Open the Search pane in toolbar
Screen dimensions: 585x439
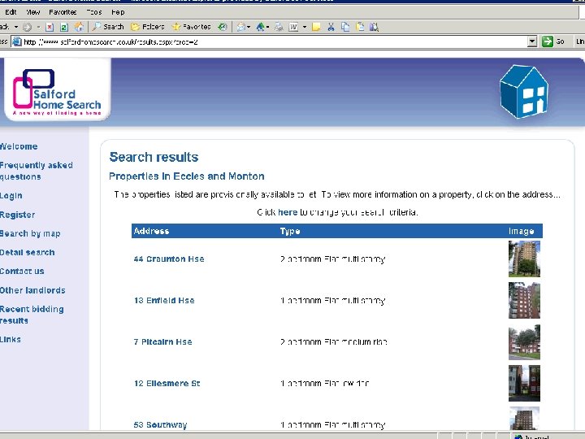tap(108, 27)
